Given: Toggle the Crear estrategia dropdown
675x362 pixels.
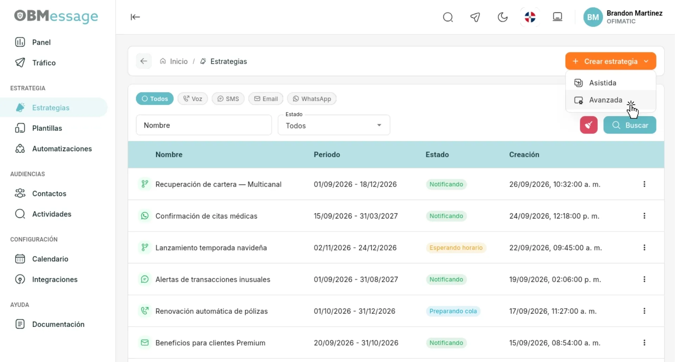Looking at the screenshot, I should point(611,61).
